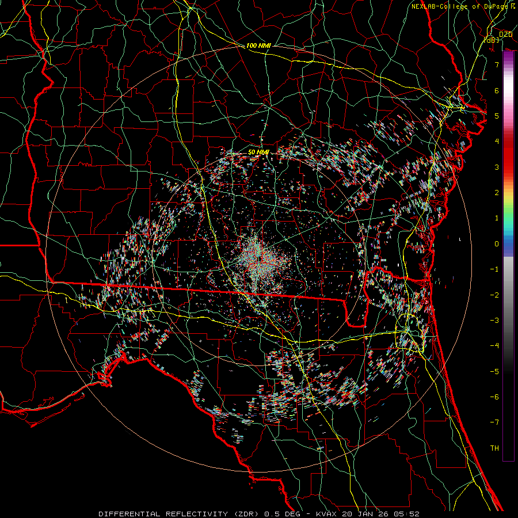Click the 100 NMI range ring label

tap(258, 45)
